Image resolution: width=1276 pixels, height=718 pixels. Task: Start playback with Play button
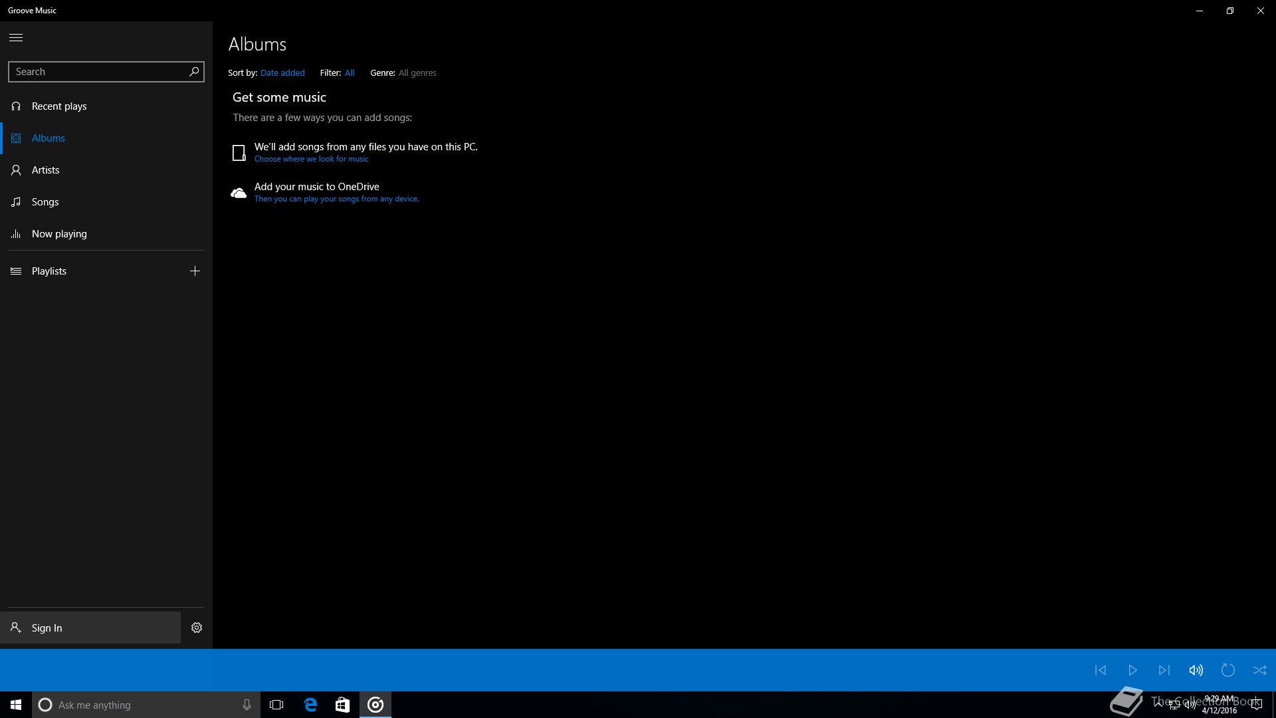click(1132, 670)
